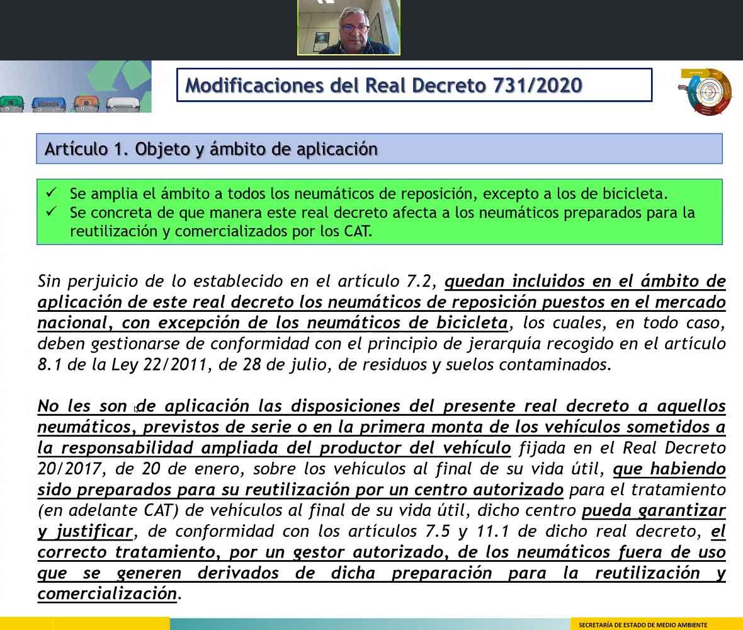
Task: Click the text 'reutilización y comercializados por los CAT.'
Action: 221,231
